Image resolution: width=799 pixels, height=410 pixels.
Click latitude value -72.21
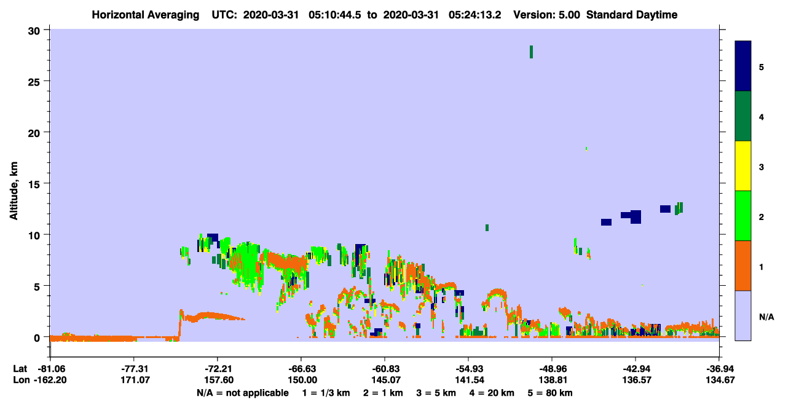click(218, 369)
